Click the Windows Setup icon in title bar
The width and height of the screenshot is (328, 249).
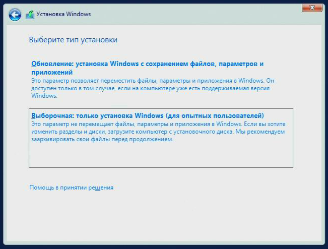[x=30, y=15]
